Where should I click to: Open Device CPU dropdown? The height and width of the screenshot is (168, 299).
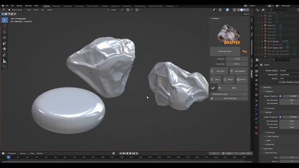289,78
